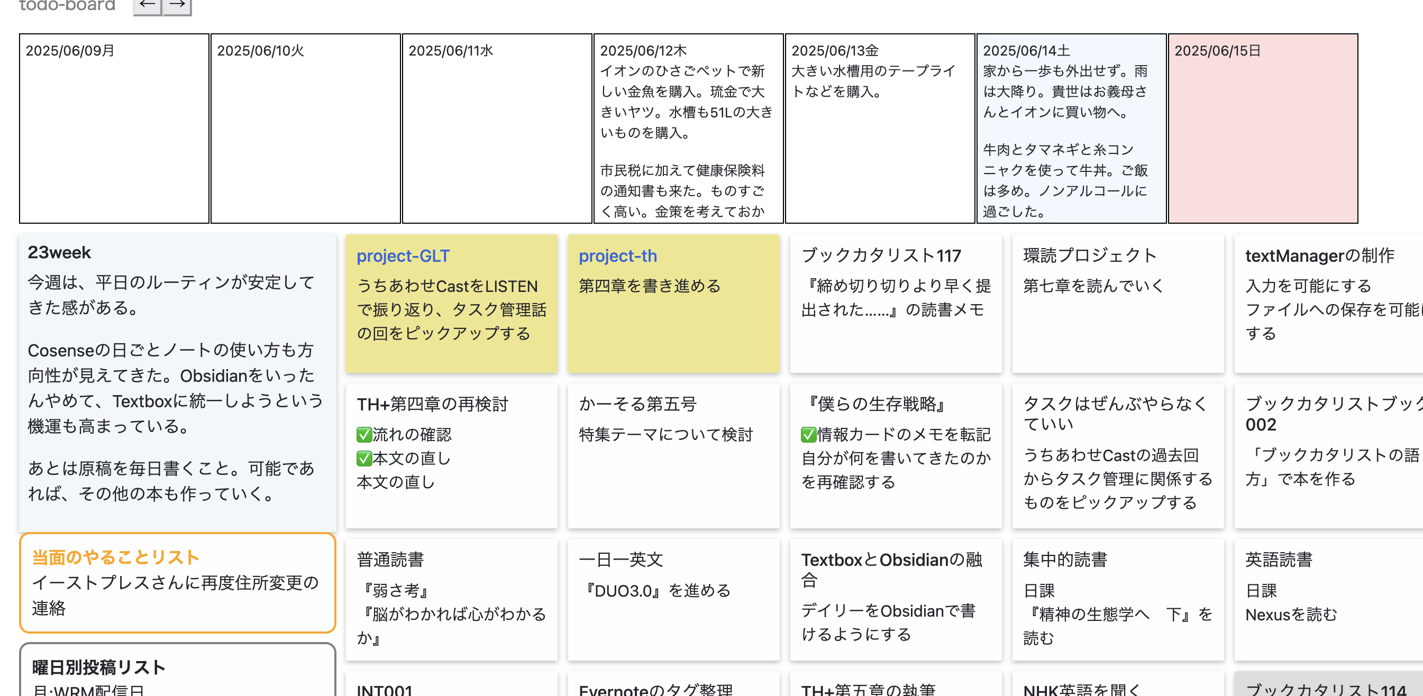Toggle the 本文の直し green checkmark
This screenshot has width=1423, height=696.
363,459
